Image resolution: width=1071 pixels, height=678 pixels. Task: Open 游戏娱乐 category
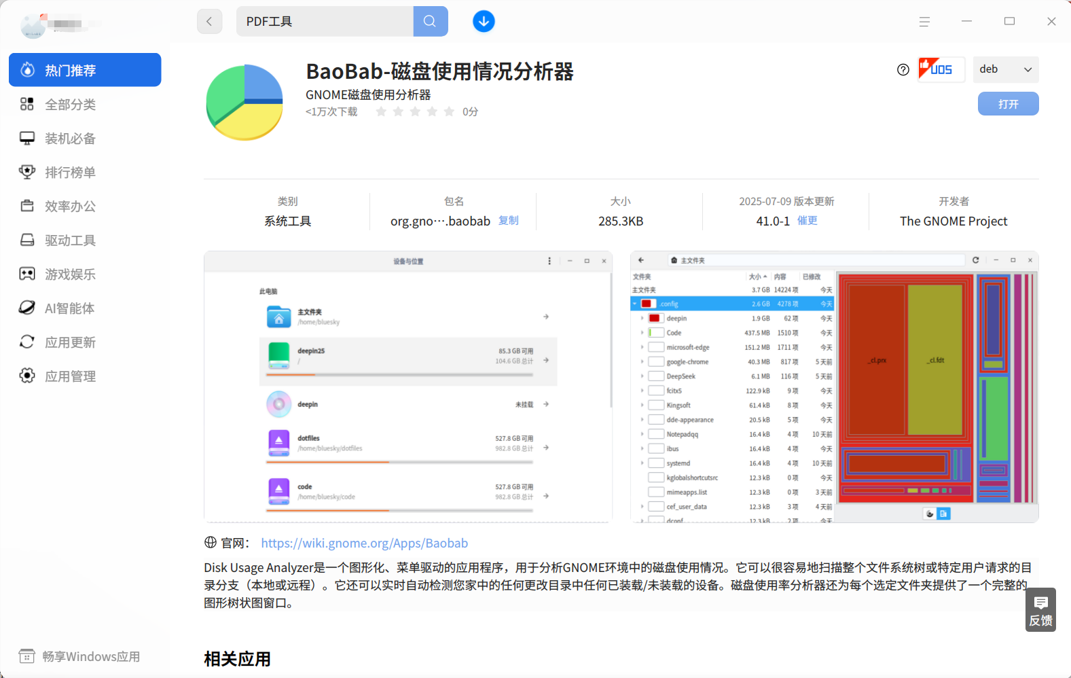click(x=85, y=274)
